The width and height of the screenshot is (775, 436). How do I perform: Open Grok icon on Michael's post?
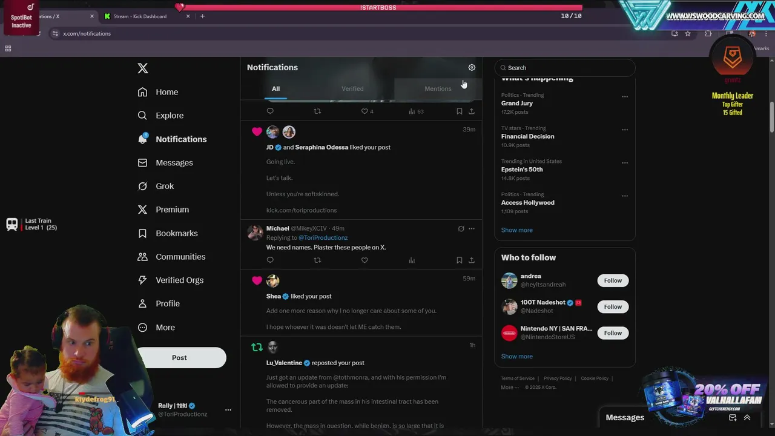[x=461, y=229]
